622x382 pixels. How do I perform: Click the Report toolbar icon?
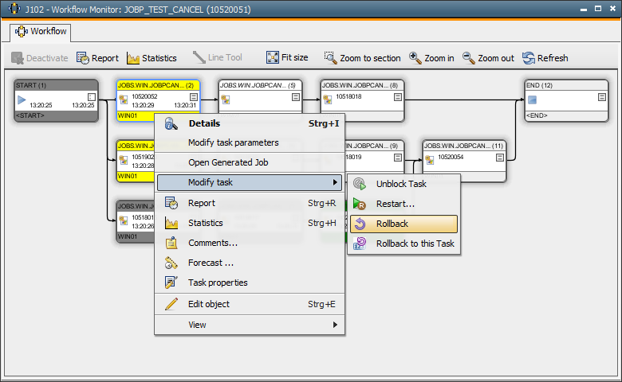[84, 58]
